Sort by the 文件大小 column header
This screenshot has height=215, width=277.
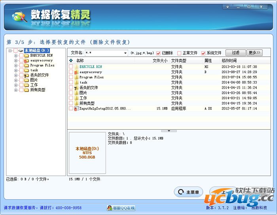[x=152, y=61]
